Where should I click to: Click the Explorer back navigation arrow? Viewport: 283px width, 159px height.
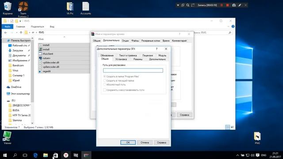6,33
